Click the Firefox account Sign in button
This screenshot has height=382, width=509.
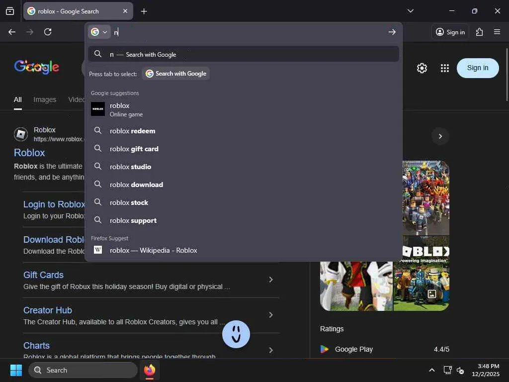tap(450, 32)
